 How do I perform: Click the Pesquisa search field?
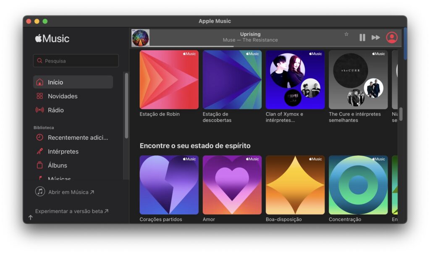[x=76, y=60]
